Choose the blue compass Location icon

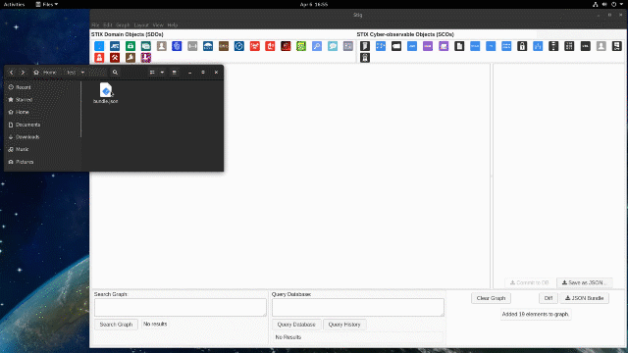239,46
